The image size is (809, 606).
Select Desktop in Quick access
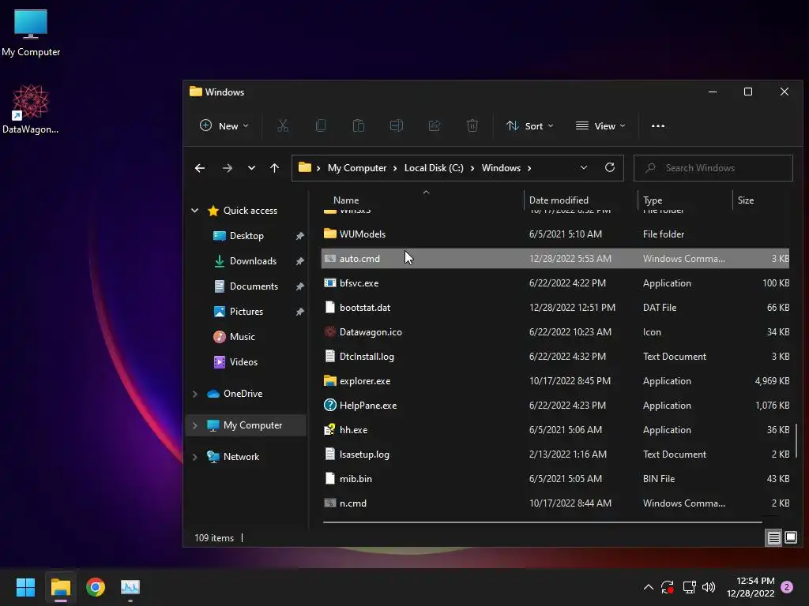(246, 236)
